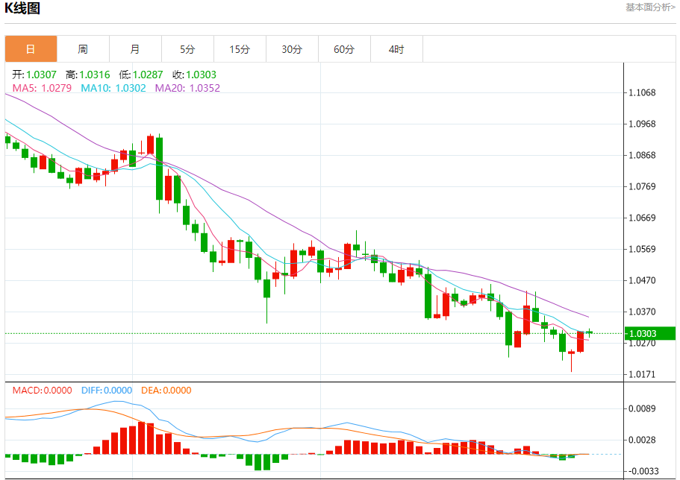Open the 60分 timeframe tab
The image size is (680, 480).
click(344, 49)
